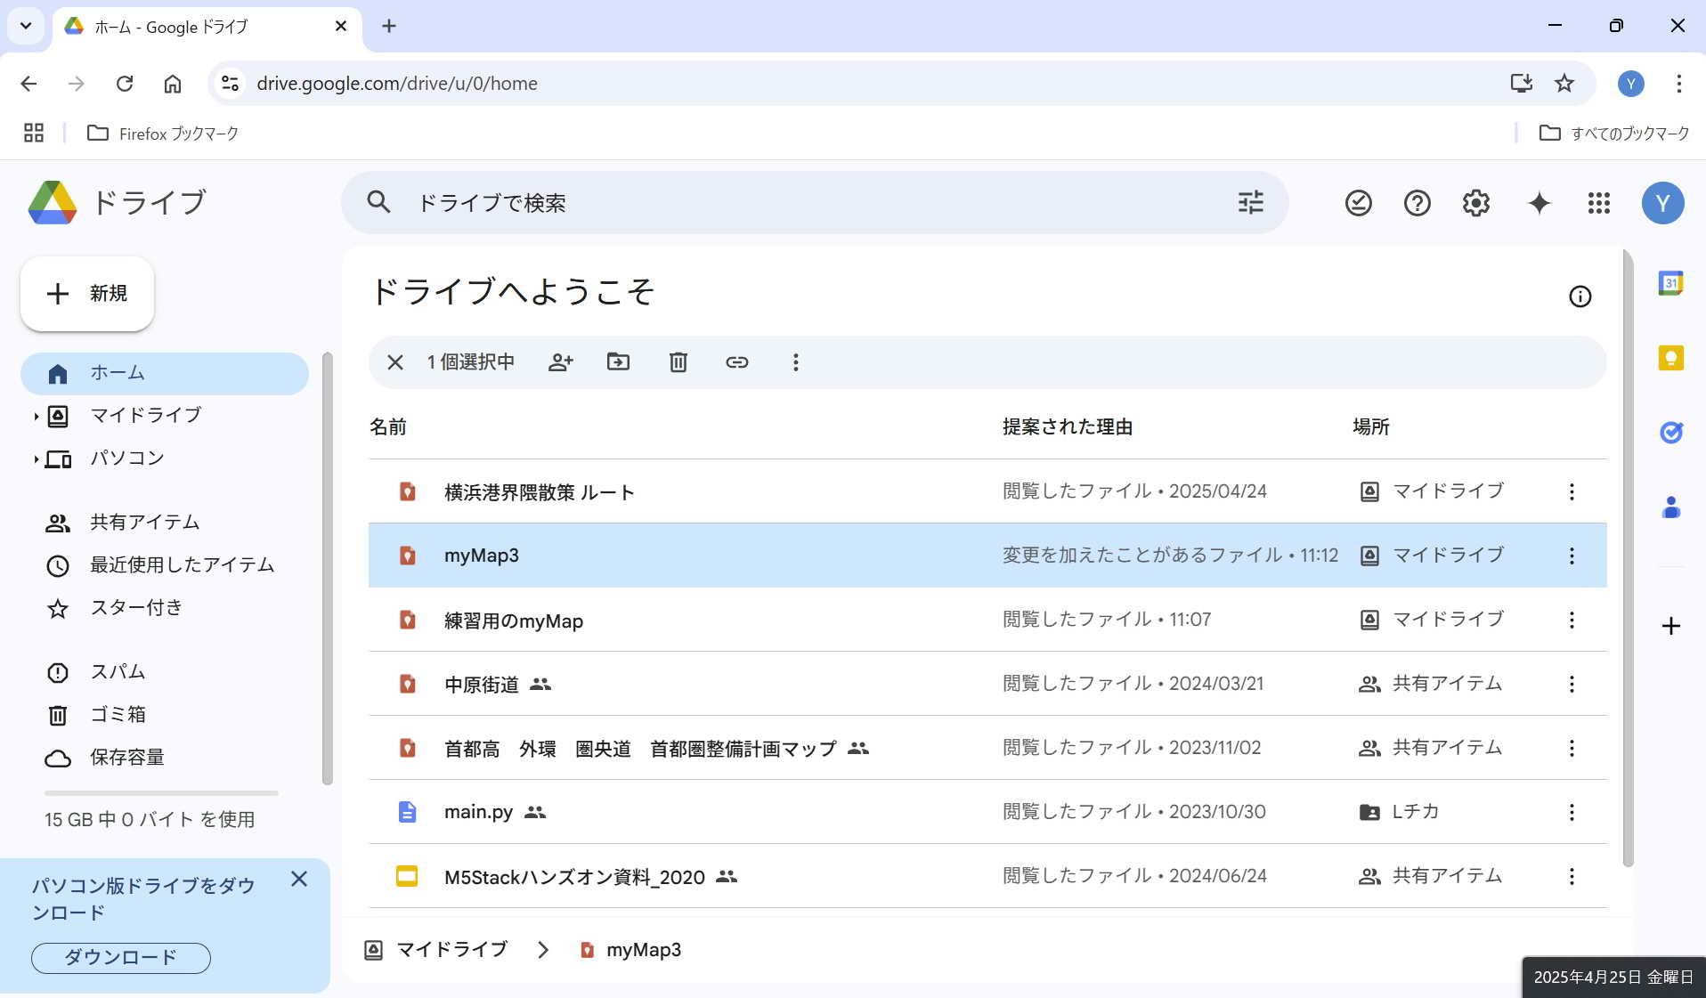This screenshot has width=1706, height=998.
Task: Click the trash icon to delete myMap3
Action: pos(678,362)
